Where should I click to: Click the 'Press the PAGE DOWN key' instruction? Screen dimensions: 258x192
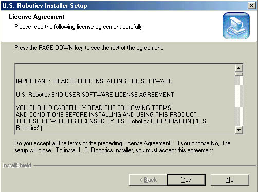click(x=89, y=48)
